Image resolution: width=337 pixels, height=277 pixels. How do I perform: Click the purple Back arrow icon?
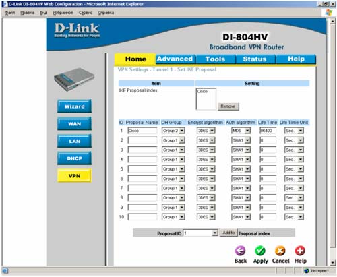click(x=240, y=251)
